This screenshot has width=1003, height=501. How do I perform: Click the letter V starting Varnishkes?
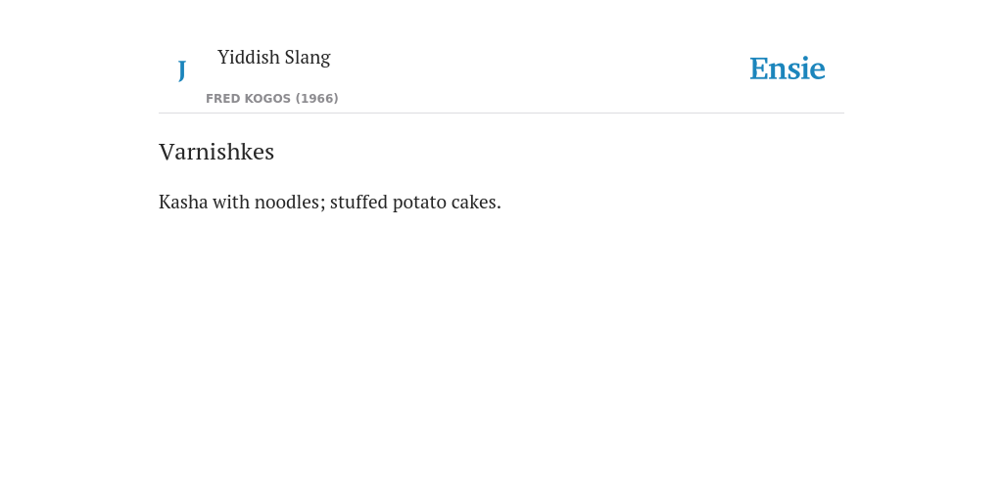tap(165, 152)
